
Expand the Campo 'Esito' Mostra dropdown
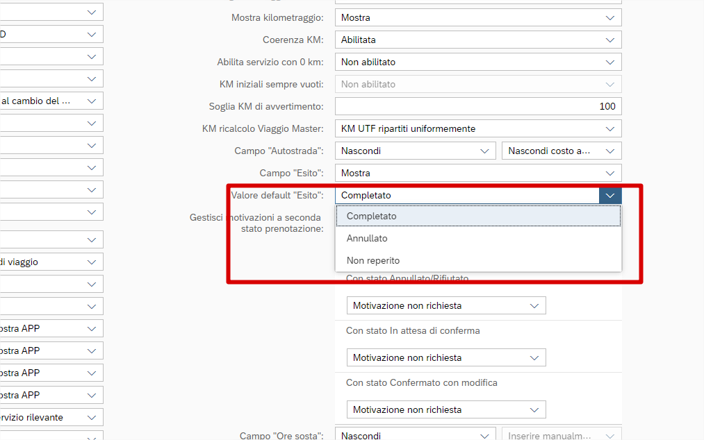click(x=609, y=173)
